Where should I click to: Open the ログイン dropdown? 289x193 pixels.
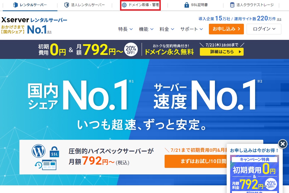(264, 29)
